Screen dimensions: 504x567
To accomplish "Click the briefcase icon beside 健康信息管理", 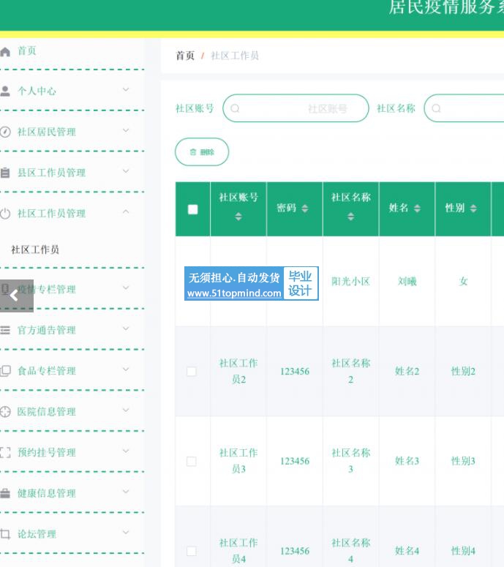I will pos(6,493).
